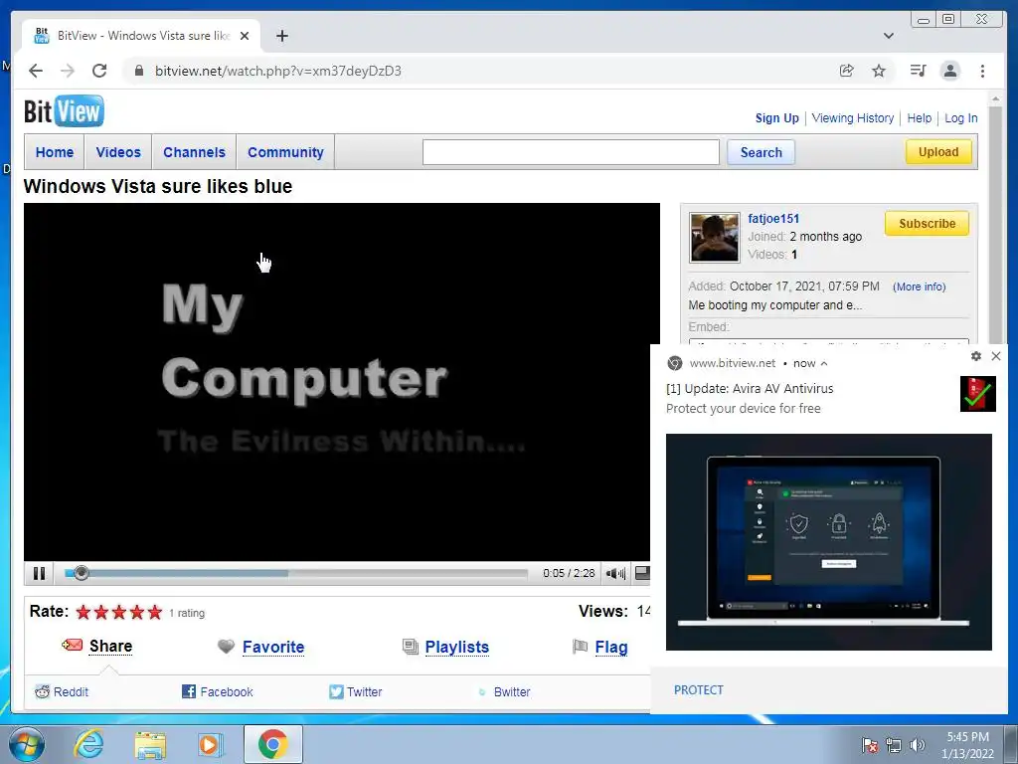Open Action Center flag tray icon

tap(869, 745)
